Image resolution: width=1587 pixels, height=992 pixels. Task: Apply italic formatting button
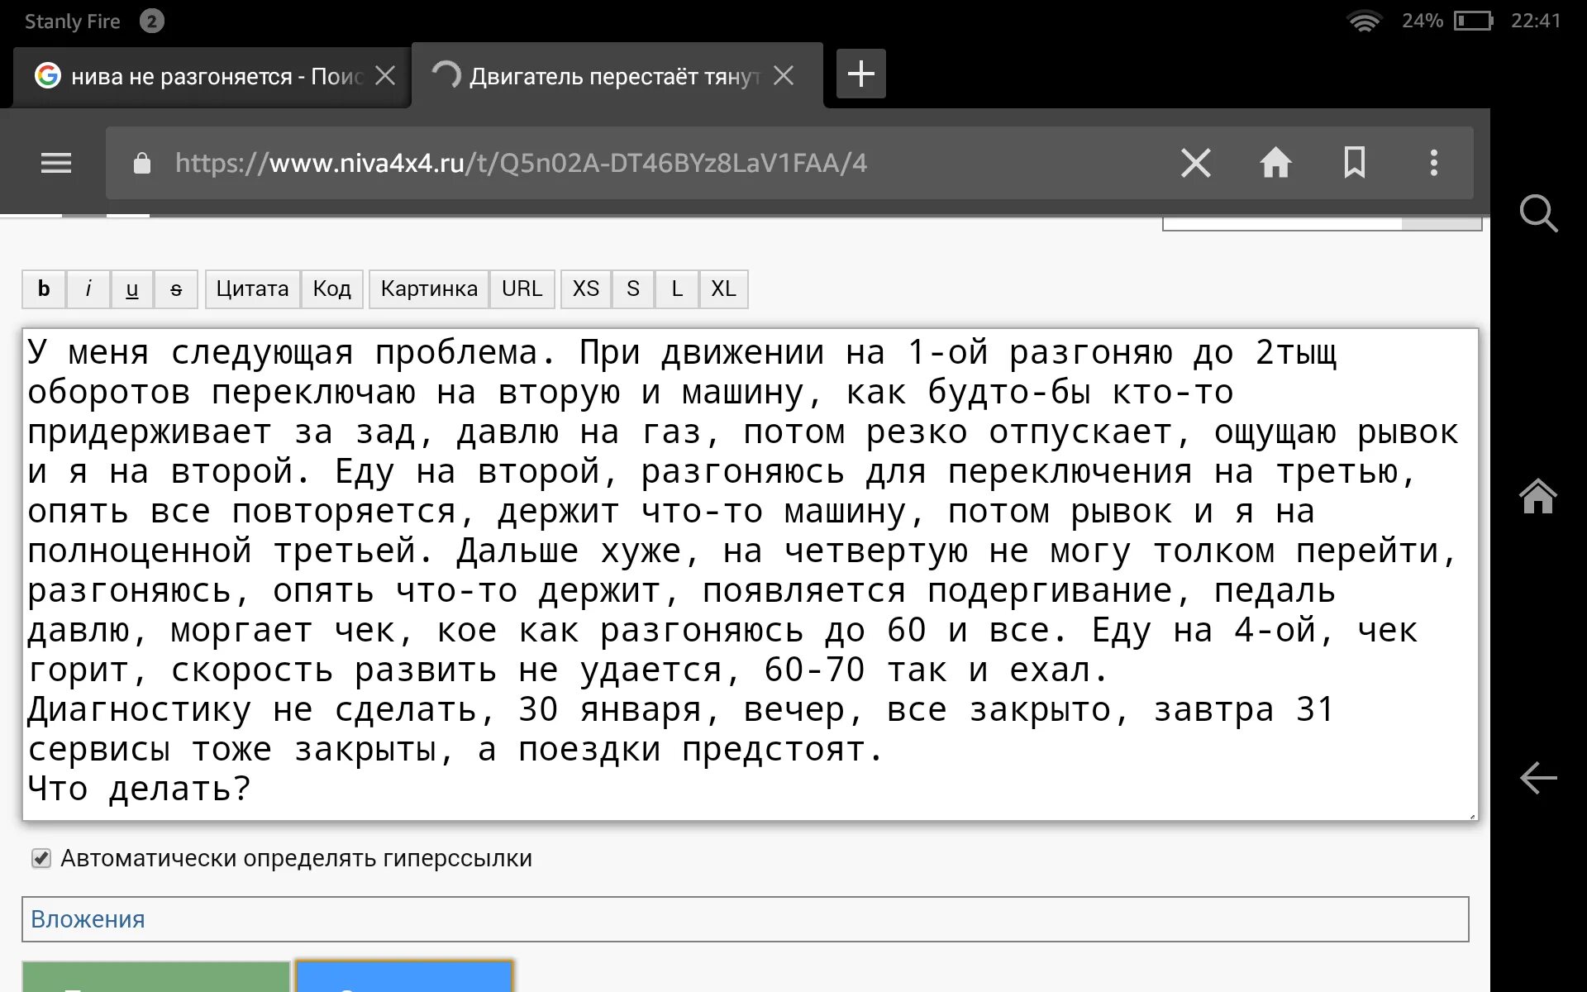tap(88, 289)
